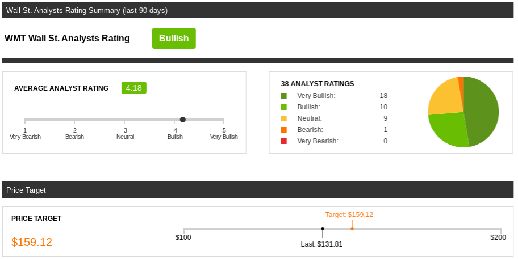Screen dimensions: 518x259
Task: Click the orange target marker on price scale
Action: (352, 228)
